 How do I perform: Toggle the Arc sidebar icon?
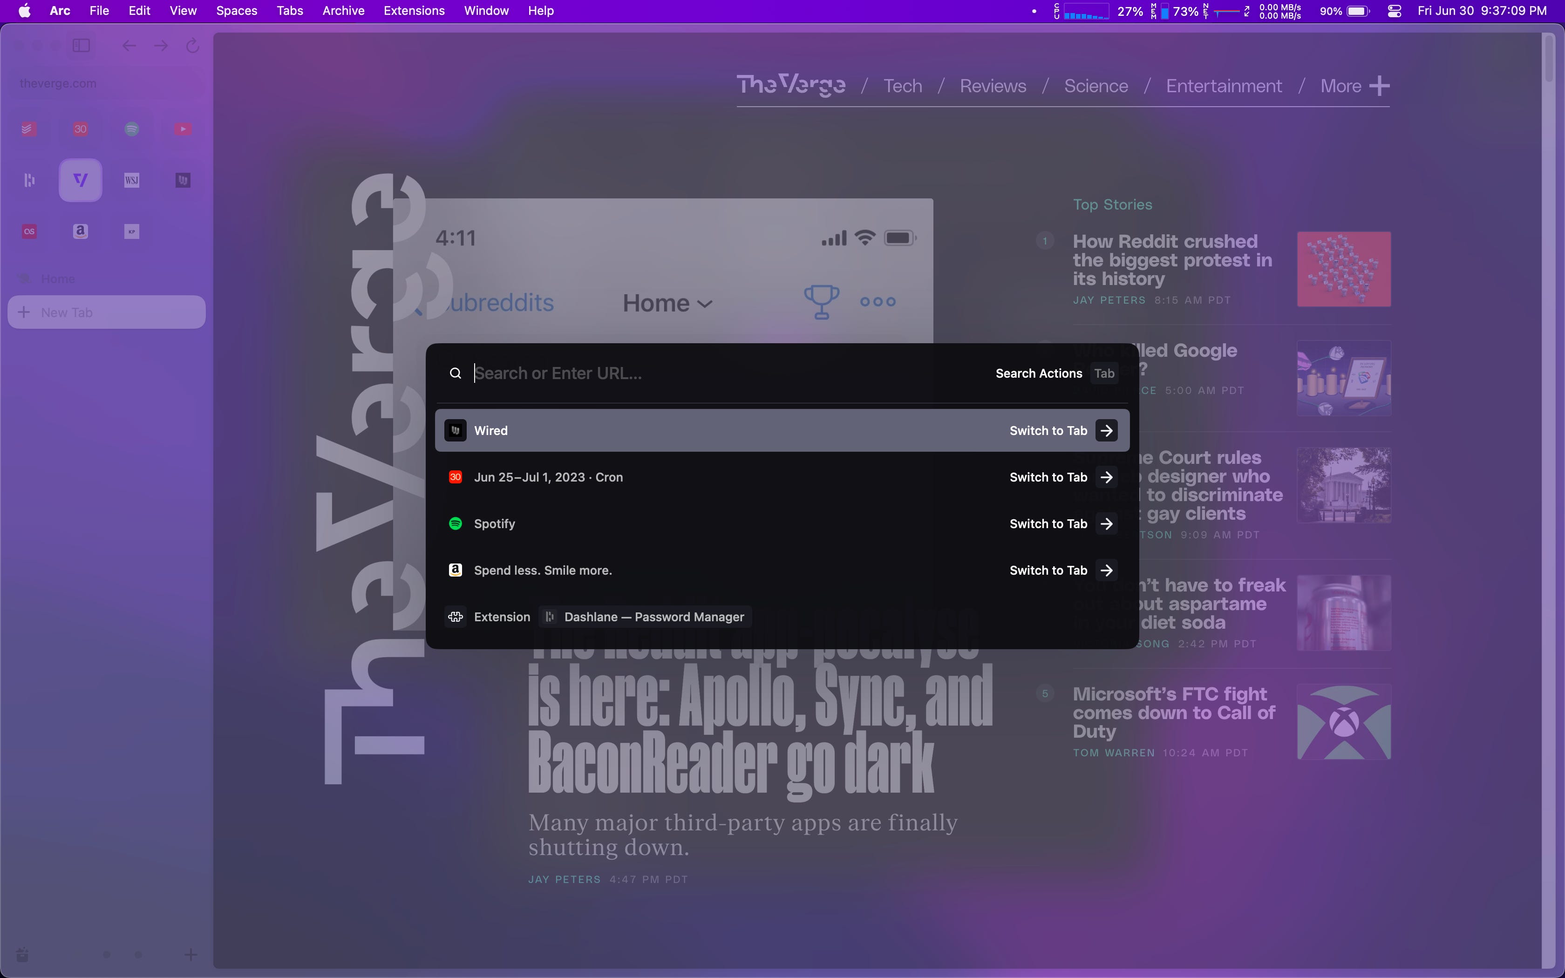click(x=81, y=45)
